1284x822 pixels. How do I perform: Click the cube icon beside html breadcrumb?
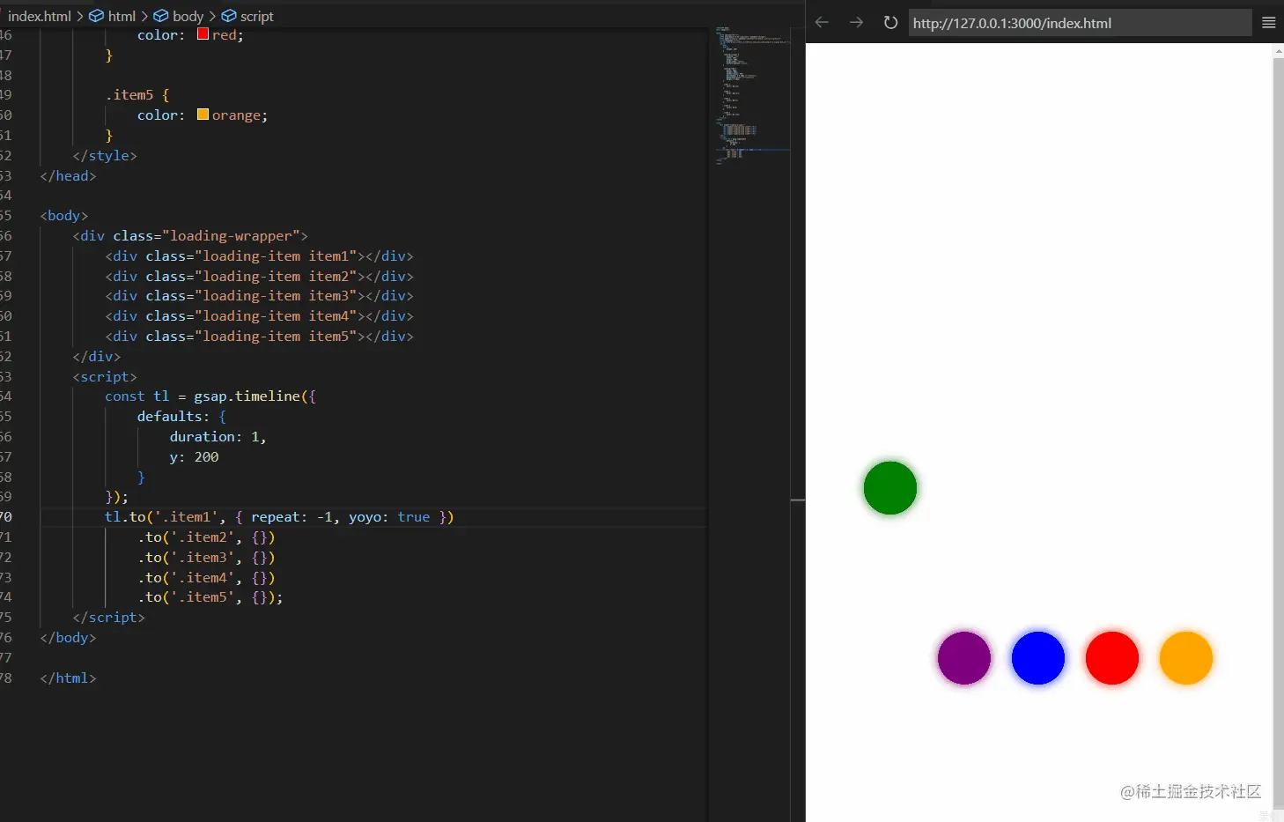coord(95,15)
